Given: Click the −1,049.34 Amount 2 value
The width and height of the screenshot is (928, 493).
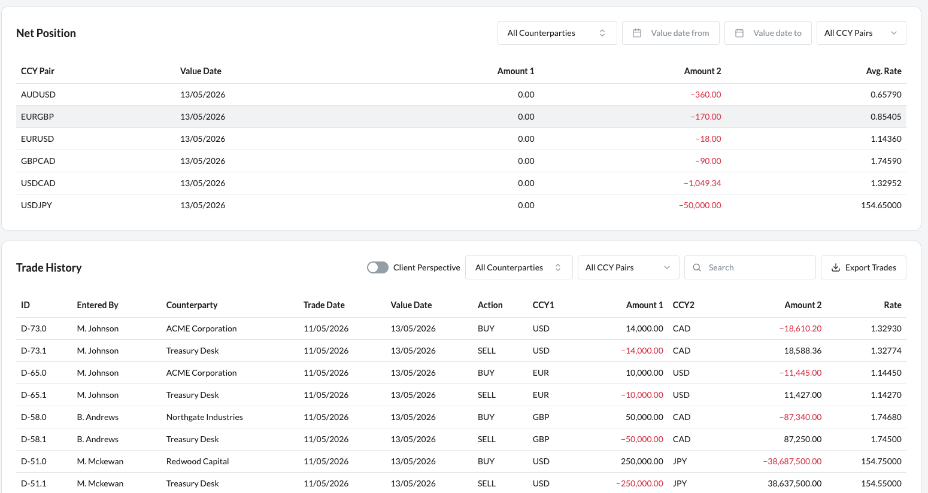Looking at the screenshot, I should pyautogui.click(x=702, y=183).
